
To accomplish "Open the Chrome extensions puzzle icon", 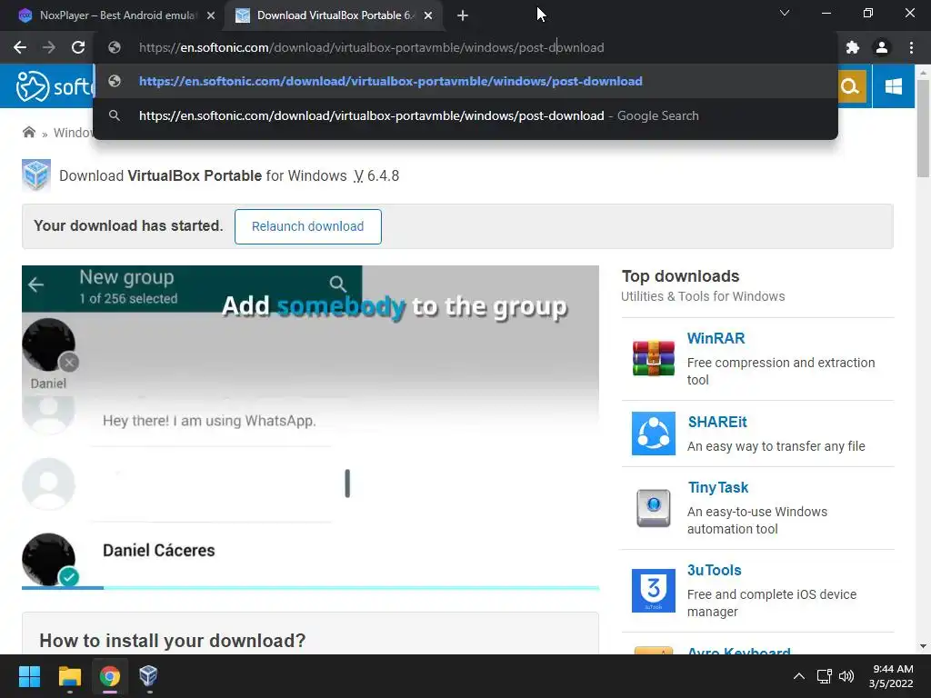I will point(853,47).
